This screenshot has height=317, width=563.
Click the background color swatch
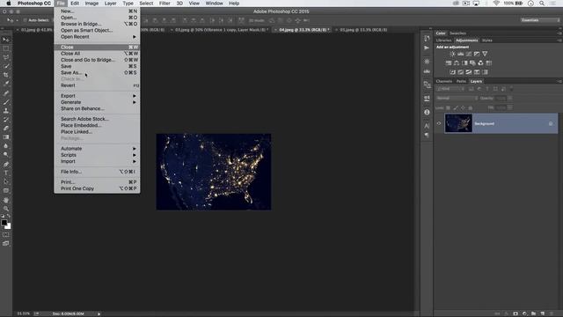(x=8, y=226)
